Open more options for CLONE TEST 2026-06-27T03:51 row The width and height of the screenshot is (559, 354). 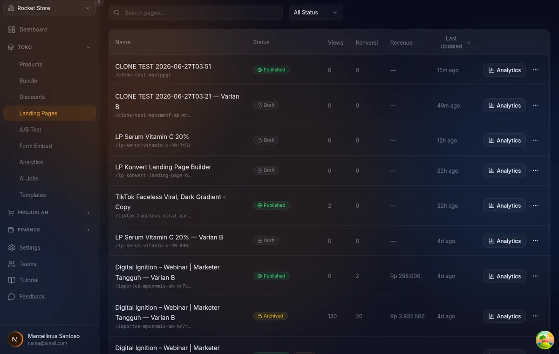pyautogui.click(x=535, y=70)
